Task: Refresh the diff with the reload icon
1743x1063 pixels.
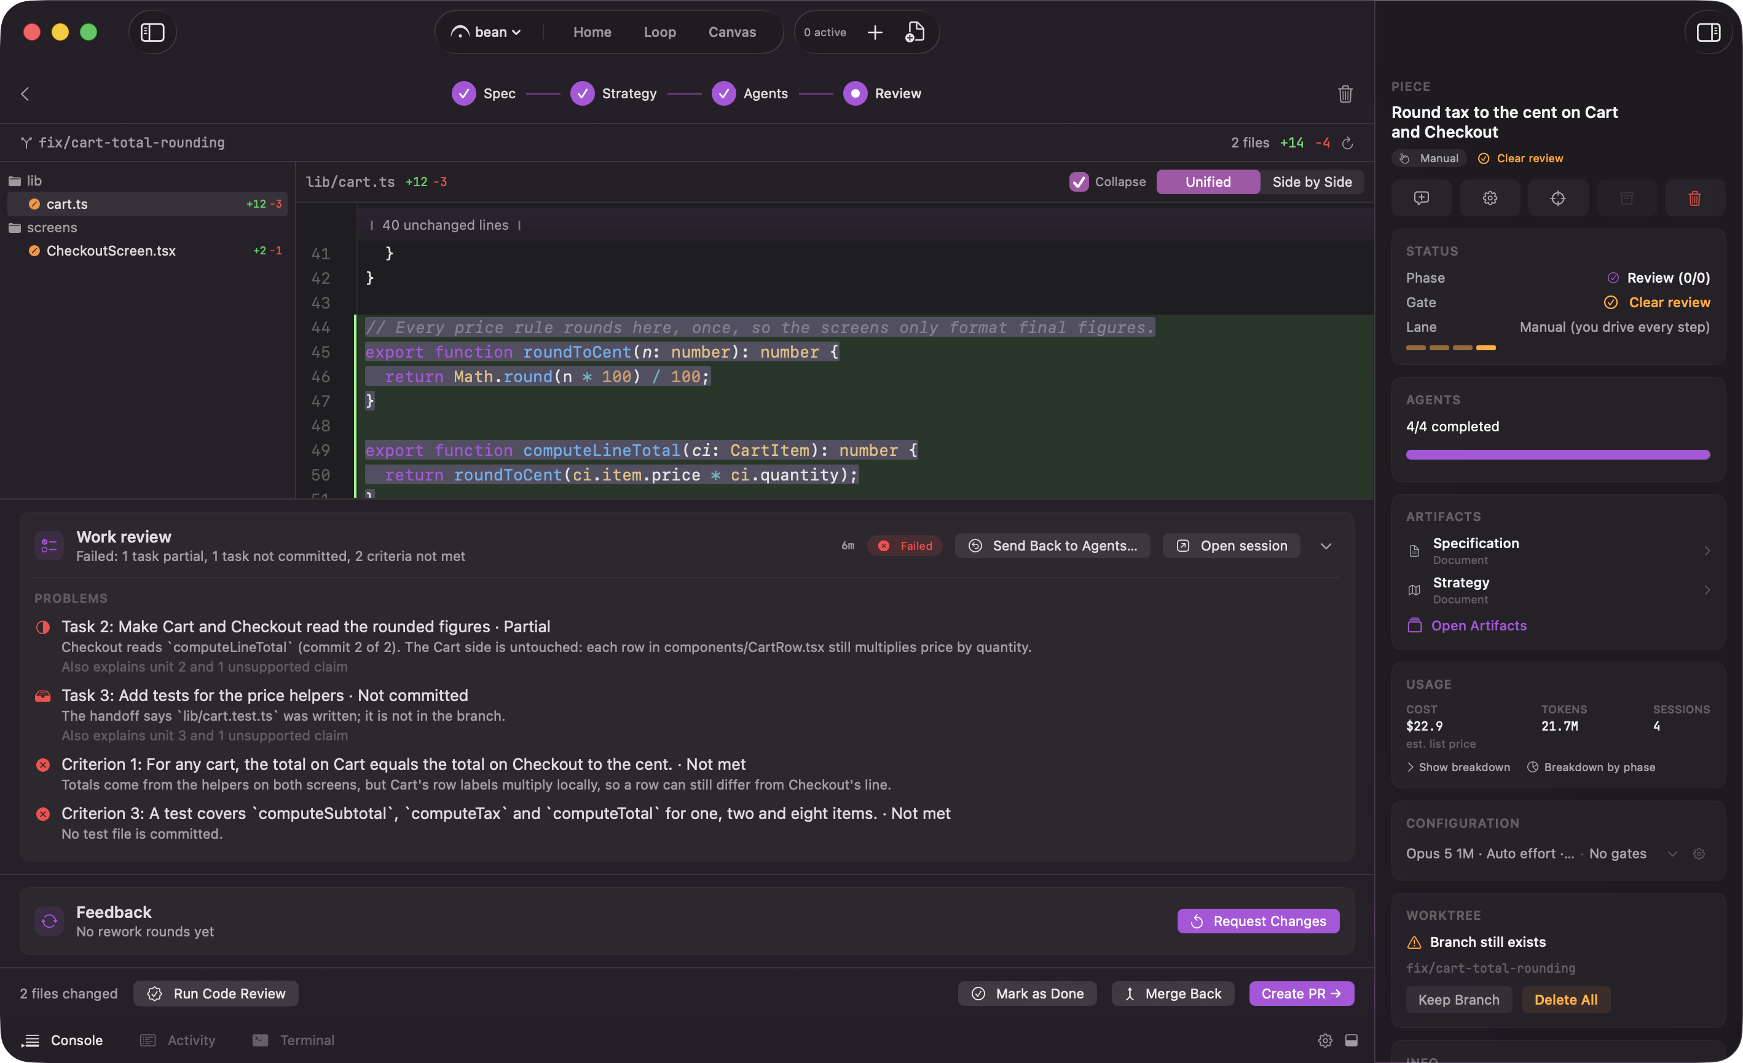Action: tap(1348, 143)
